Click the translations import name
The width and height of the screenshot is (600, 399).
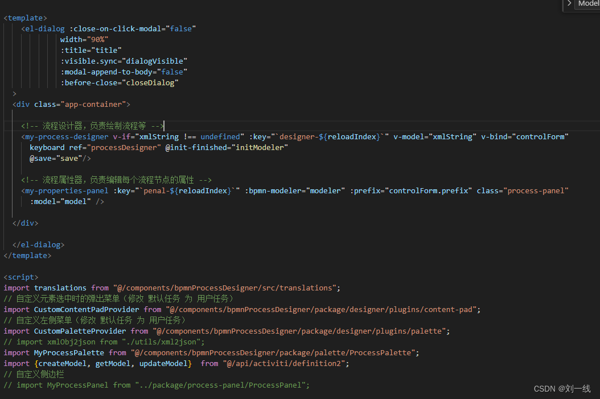(60, 288)
